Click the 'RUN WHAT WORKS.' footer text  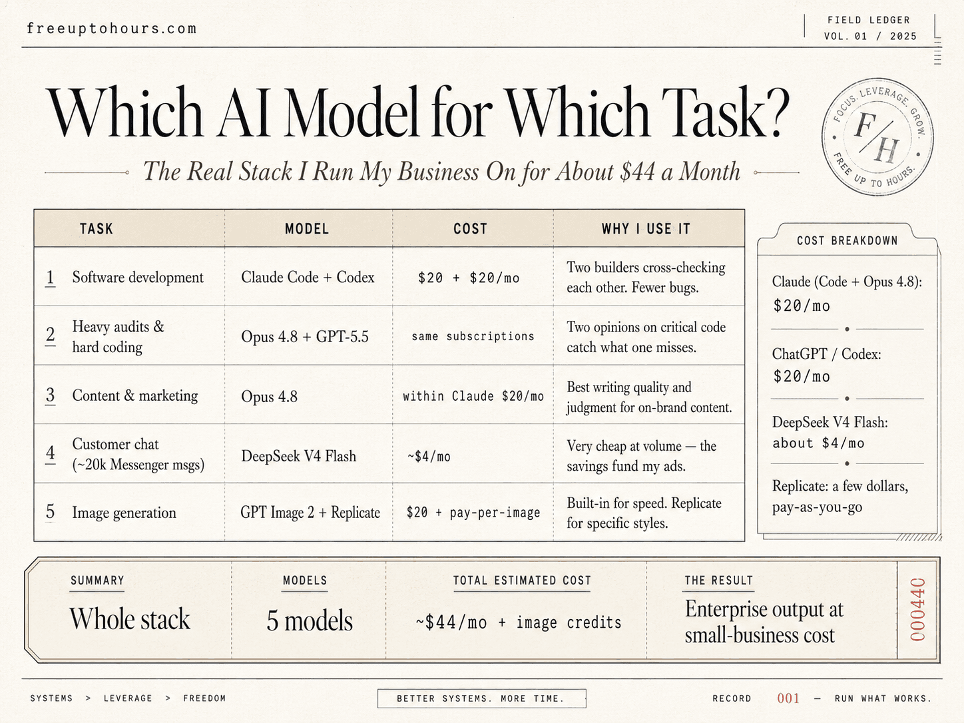pos(883,698)
